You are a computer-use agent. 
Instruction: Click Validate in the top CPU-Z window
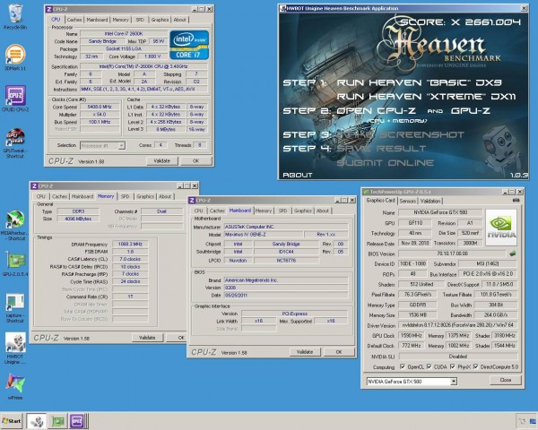point(161,161)
